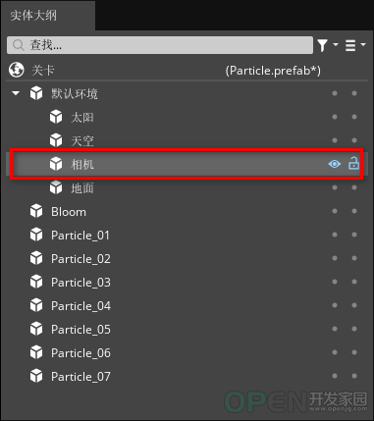Select the 天空 entity
374x421 pixels.
pyautogui.click(x=187, y=141)
